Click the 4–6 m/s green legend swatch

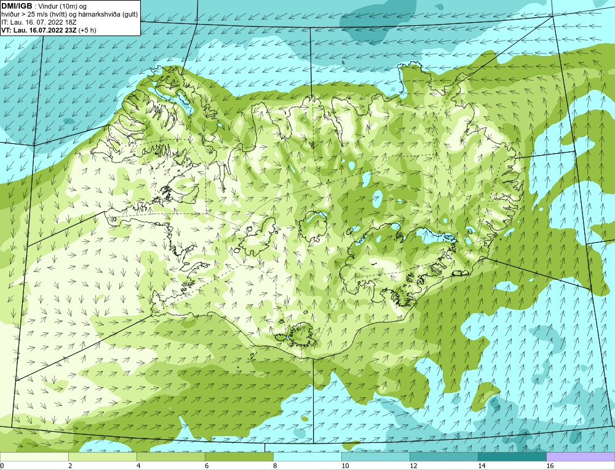click(170, 456)
